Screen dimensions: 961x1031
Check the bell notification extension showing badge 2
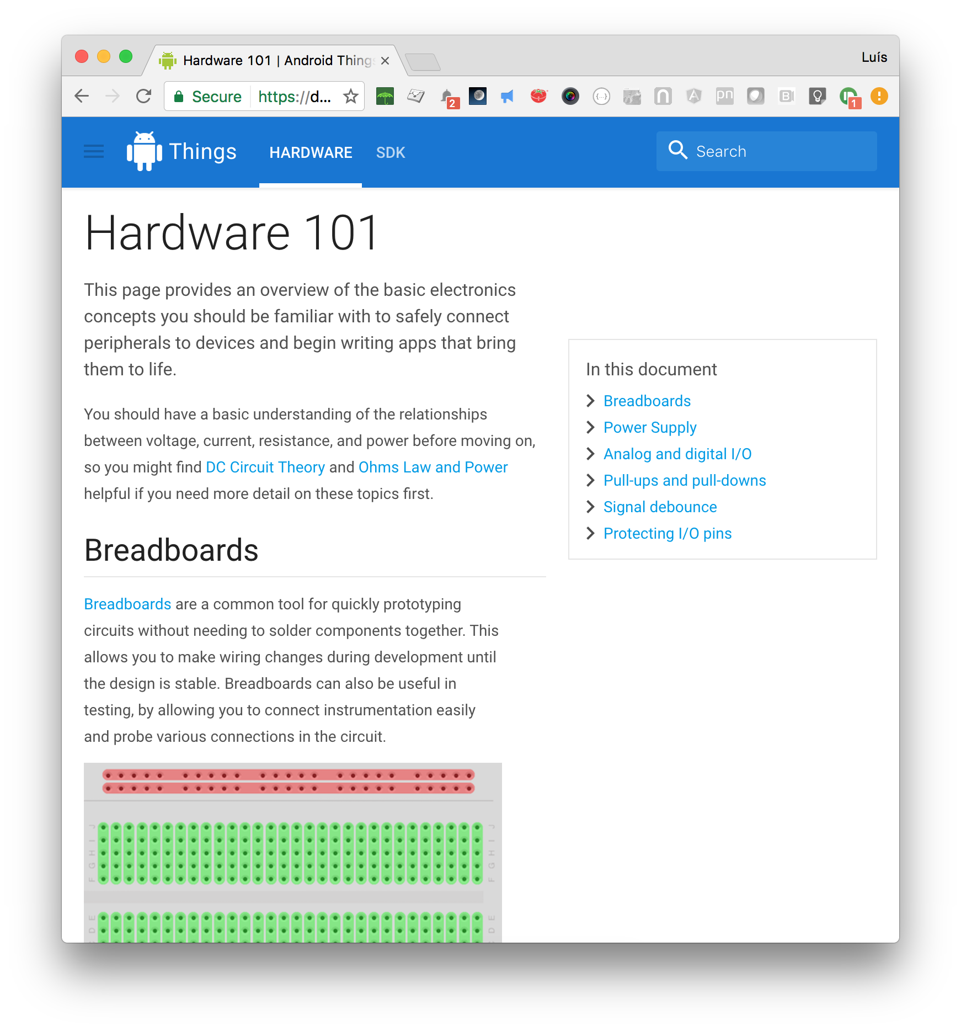(449, 96)
